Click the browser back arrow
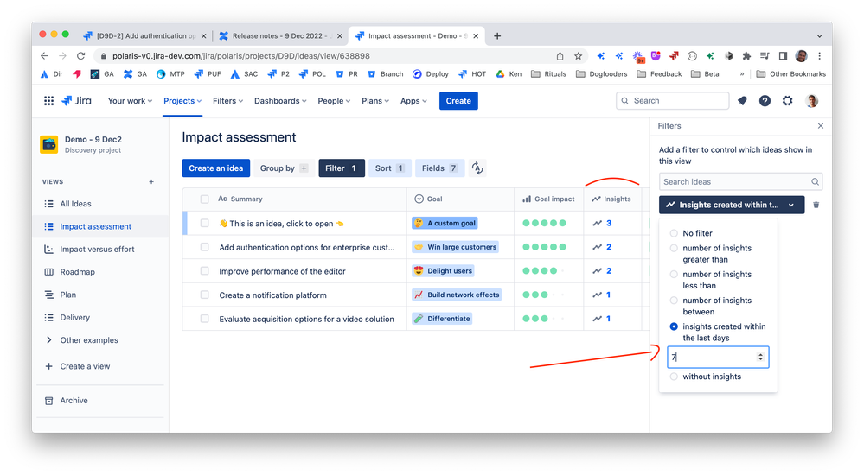 point(44,55)
